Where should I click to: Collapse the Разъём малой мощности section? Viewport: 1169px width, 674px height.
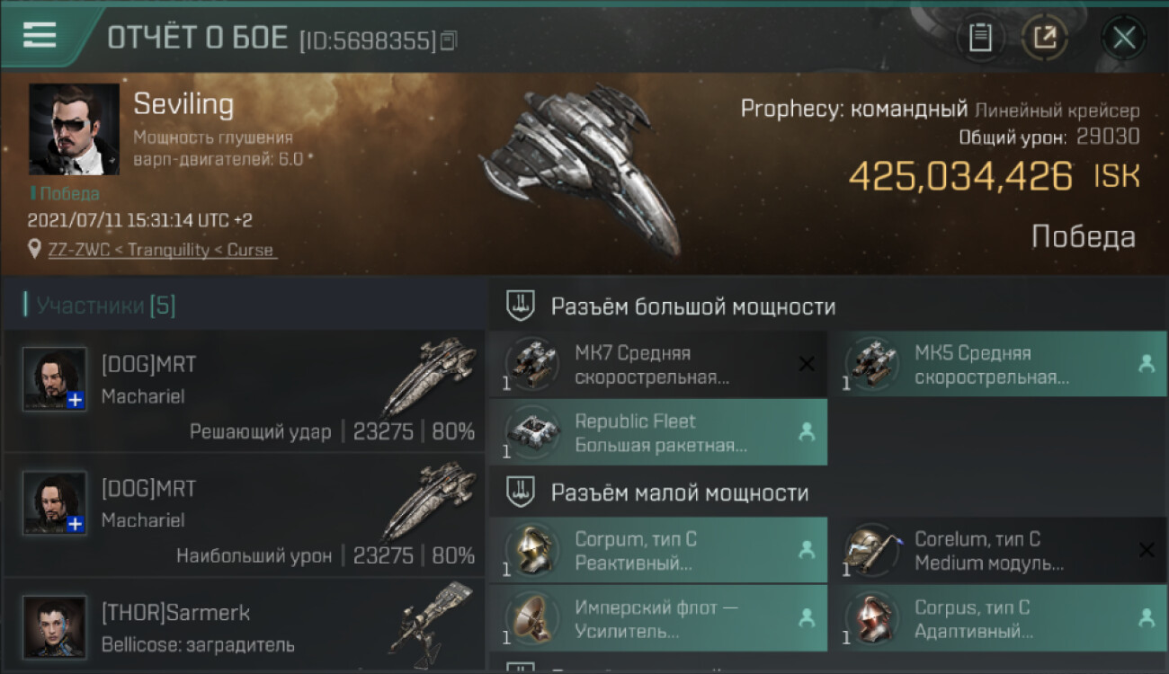click(x=828, y=492)
